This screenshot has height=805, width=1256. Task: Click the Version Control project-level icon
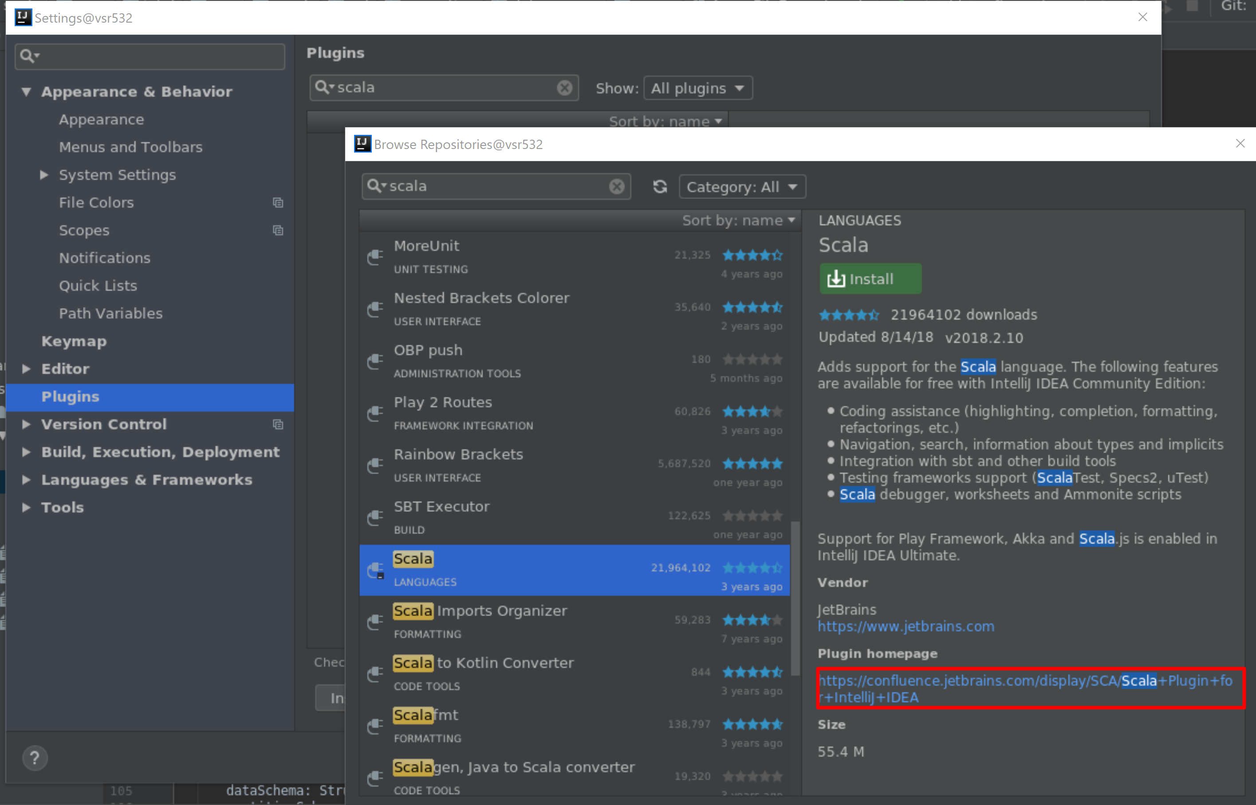pyautogui.click(x=278, y=424)
